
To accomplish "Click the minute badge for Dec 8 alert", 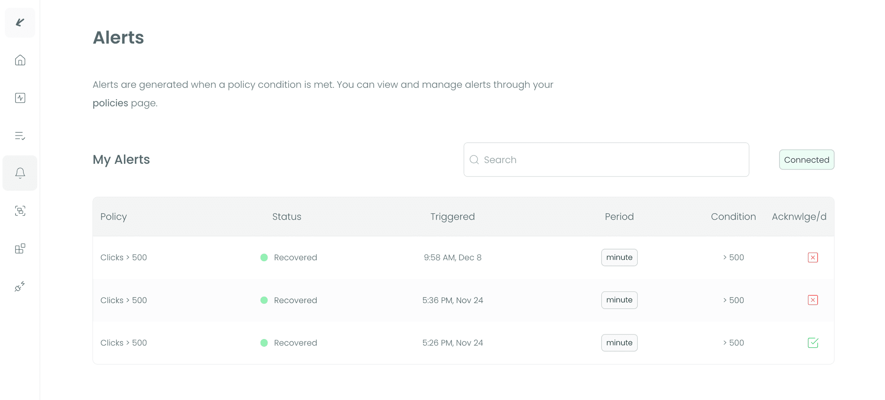I will point(619,257).
